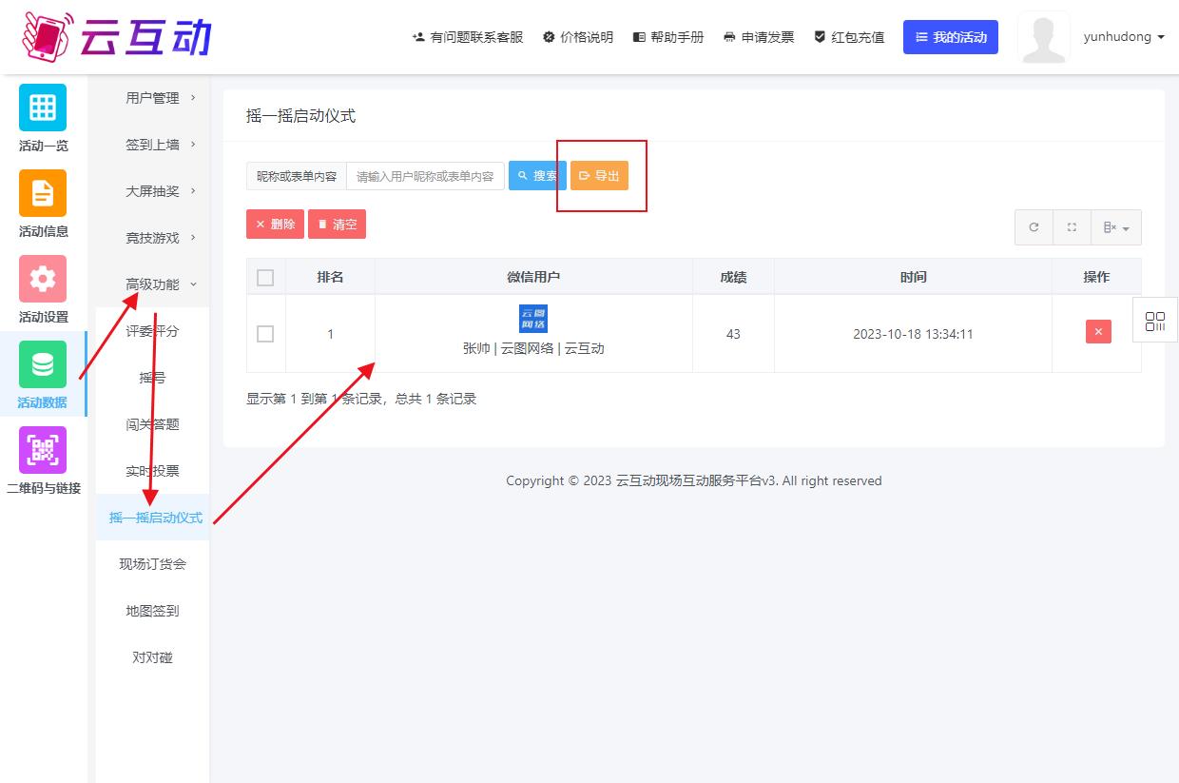Click the table refresh icon
The image size is (1179, 783).
pyautogui.click(x=1034, y=227)
